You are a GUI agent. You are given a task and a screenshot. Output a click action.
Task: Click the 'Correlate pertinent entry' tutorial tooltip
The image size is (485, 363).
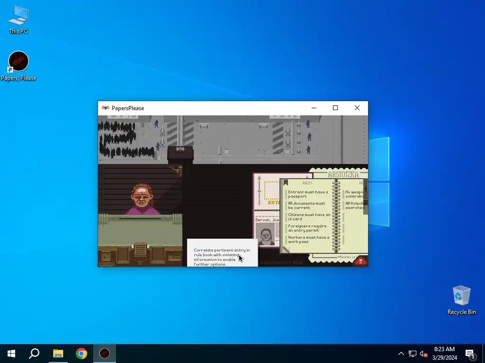pyautogui.click(x=222, y=252)
